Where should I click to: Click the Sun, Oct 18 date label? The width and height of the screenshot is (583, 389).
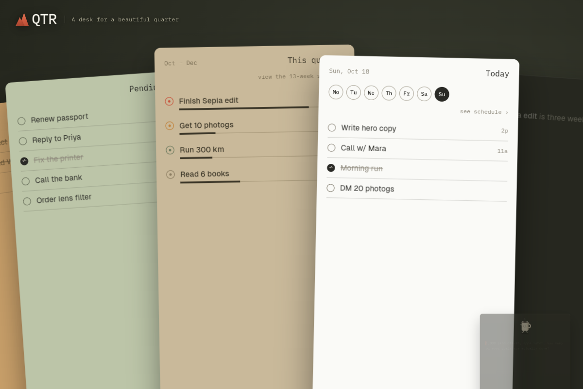[x=349, y=71]
